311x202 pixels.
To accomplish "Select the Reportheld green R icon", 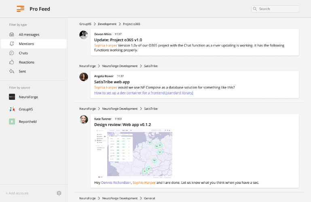I will point(12,121).
